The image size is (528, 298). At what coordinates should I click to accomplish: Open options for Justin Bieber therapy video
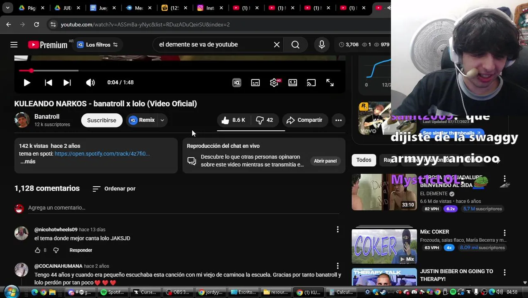504,272
